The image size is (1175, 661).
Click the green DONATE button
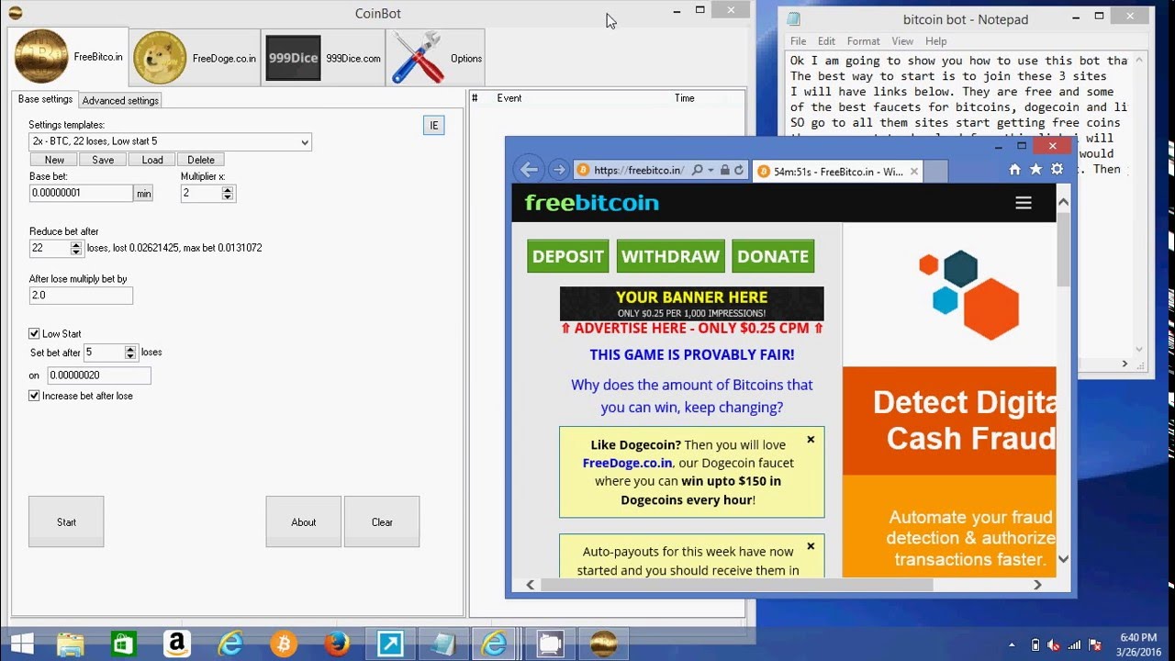click(773, 256)
